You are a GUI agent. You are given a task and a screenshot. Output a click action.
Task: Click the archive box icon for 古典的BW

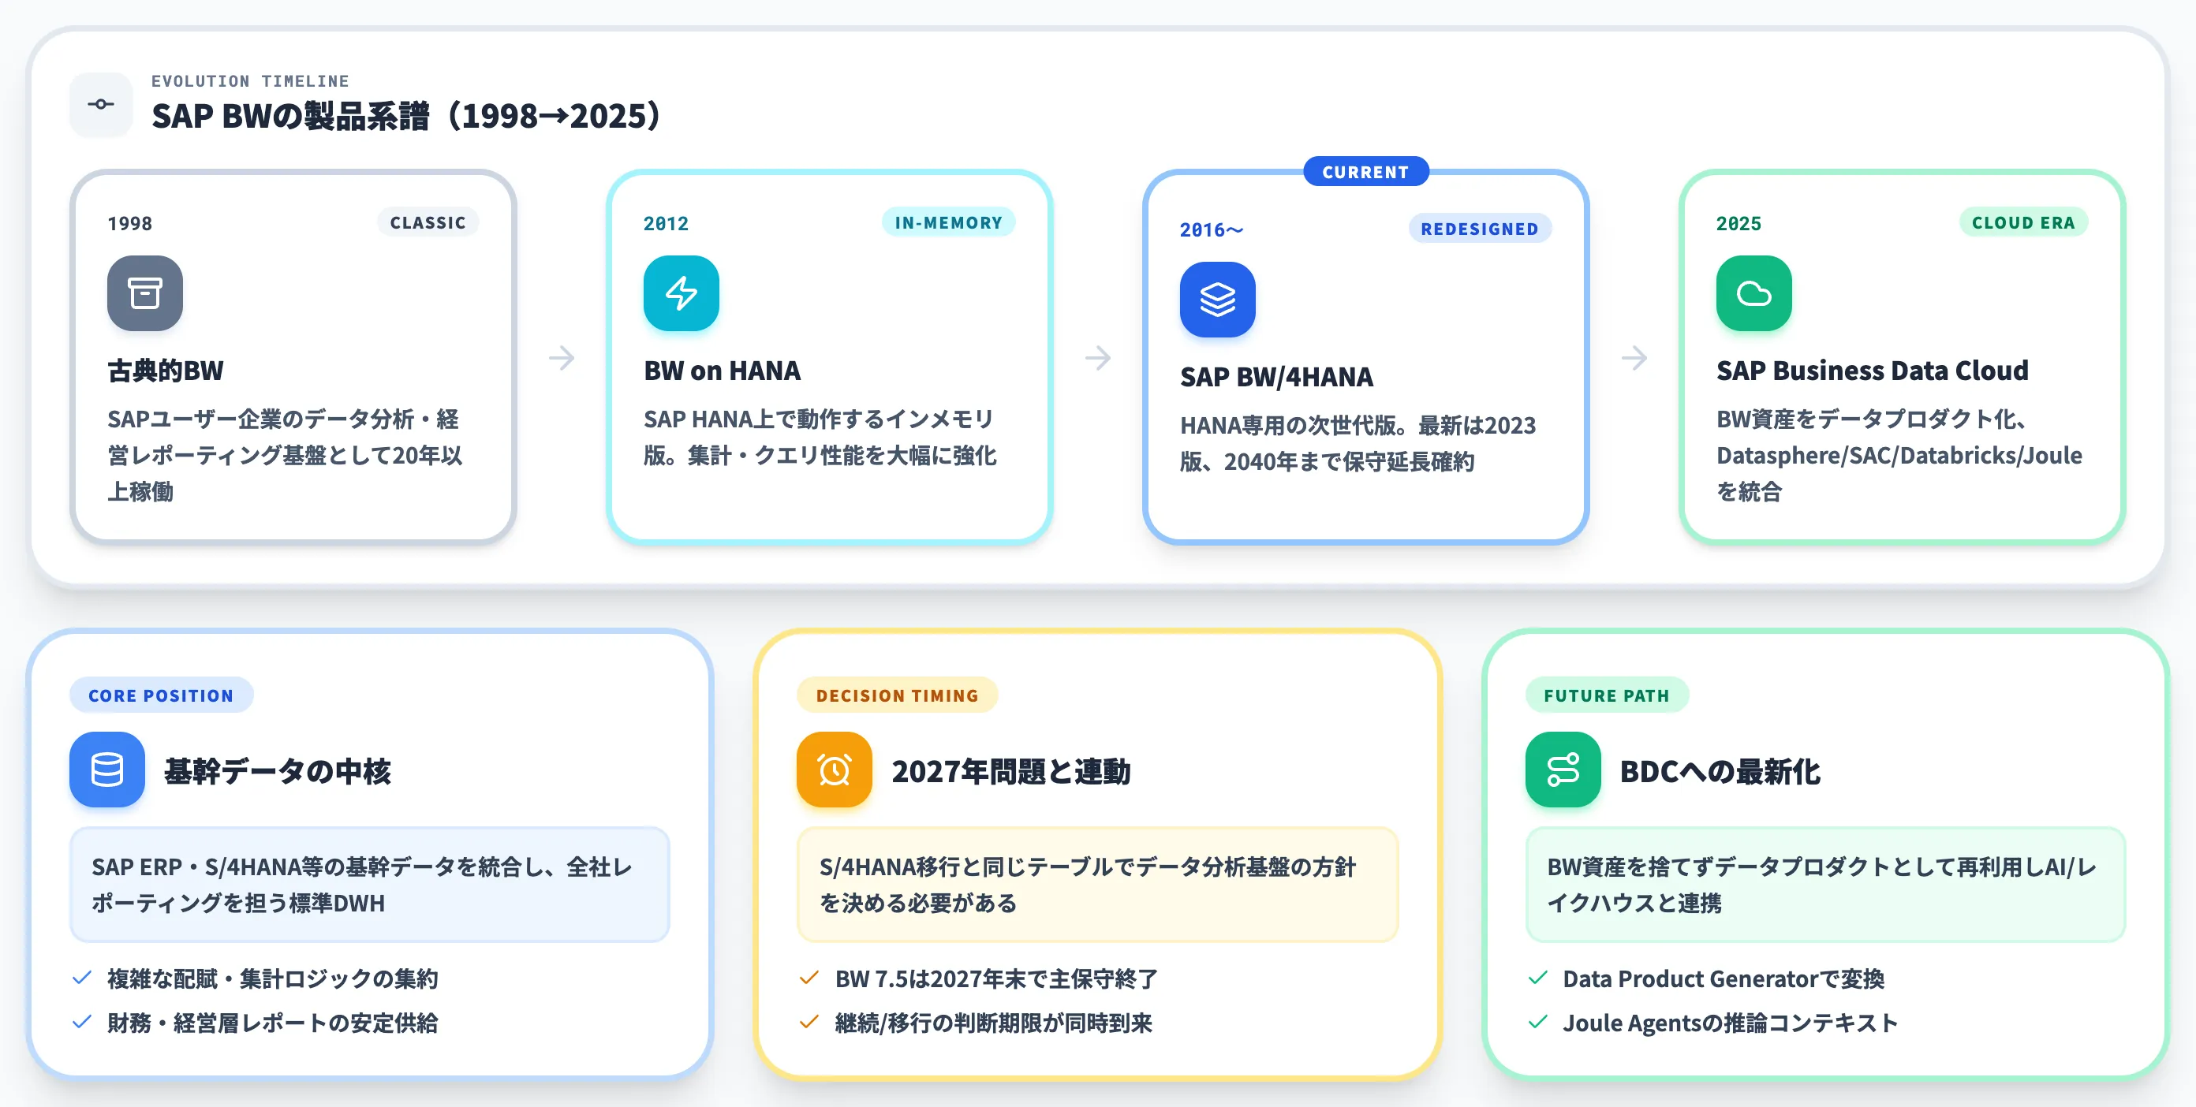[145, 293]
